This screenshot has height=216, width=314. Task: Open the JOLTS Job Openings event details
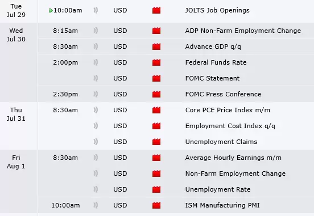click(x=217, y=10)
